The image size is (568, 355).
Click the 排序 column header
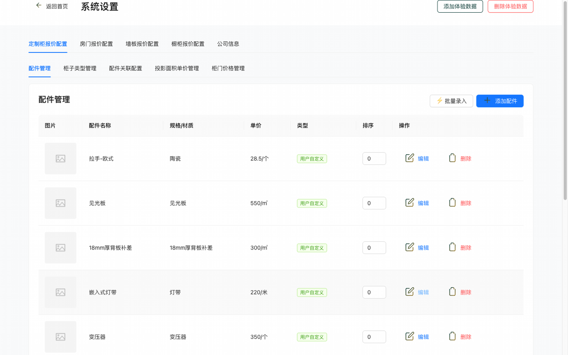coord(368,126)
